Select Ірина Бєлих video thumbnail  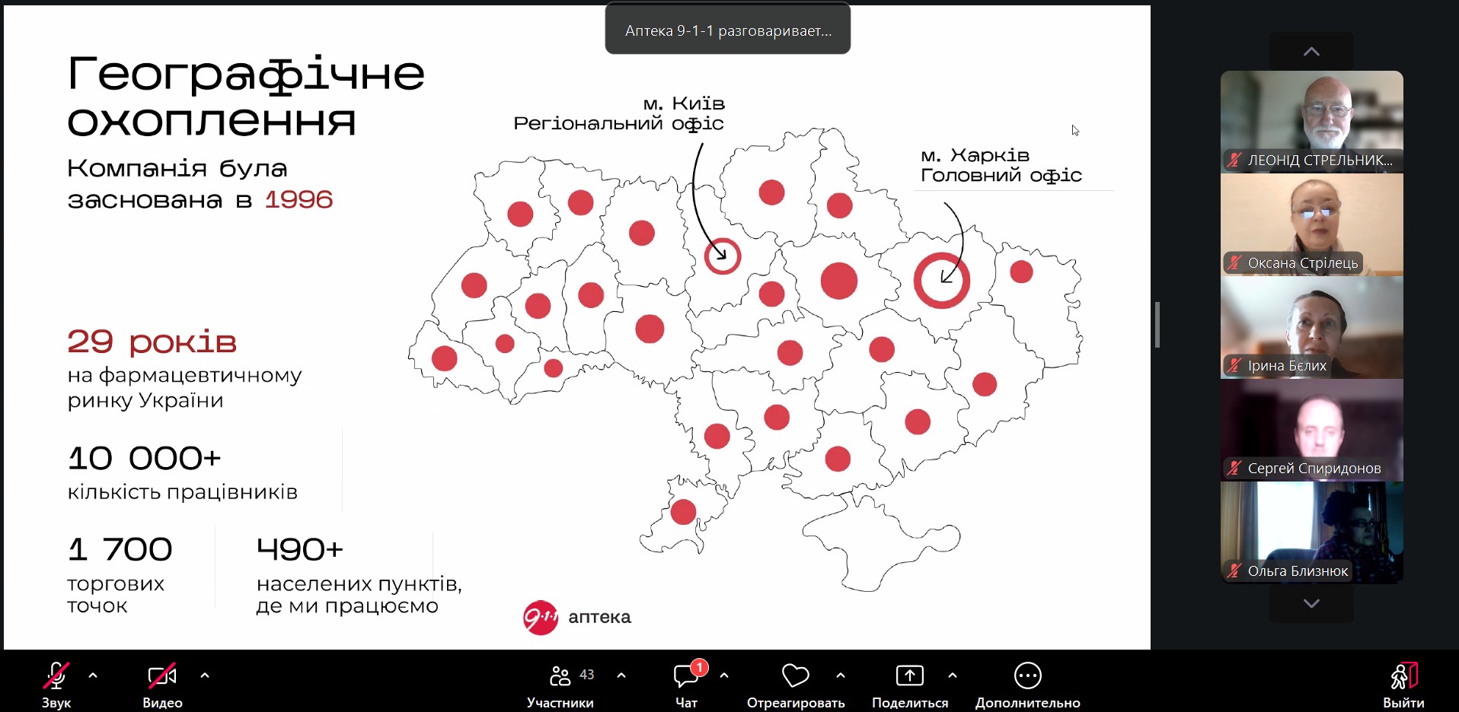(1312, 327)
